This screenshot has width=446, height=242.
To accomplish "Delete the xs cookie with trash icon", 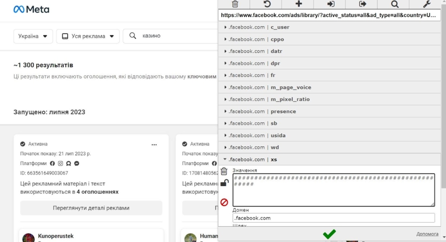I will pos(224,171).
